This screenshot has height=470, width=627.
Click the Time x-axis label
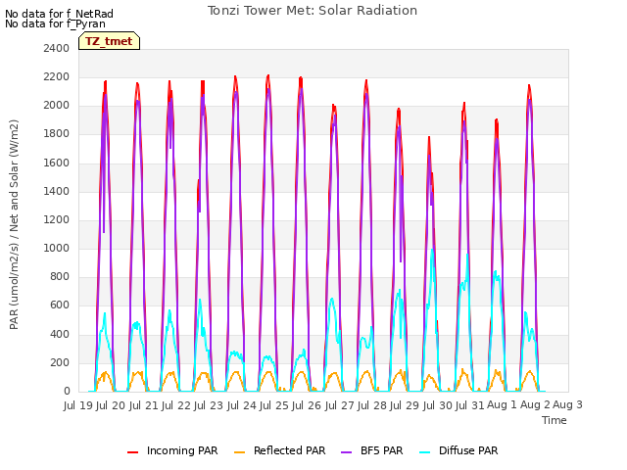point(555,420)
